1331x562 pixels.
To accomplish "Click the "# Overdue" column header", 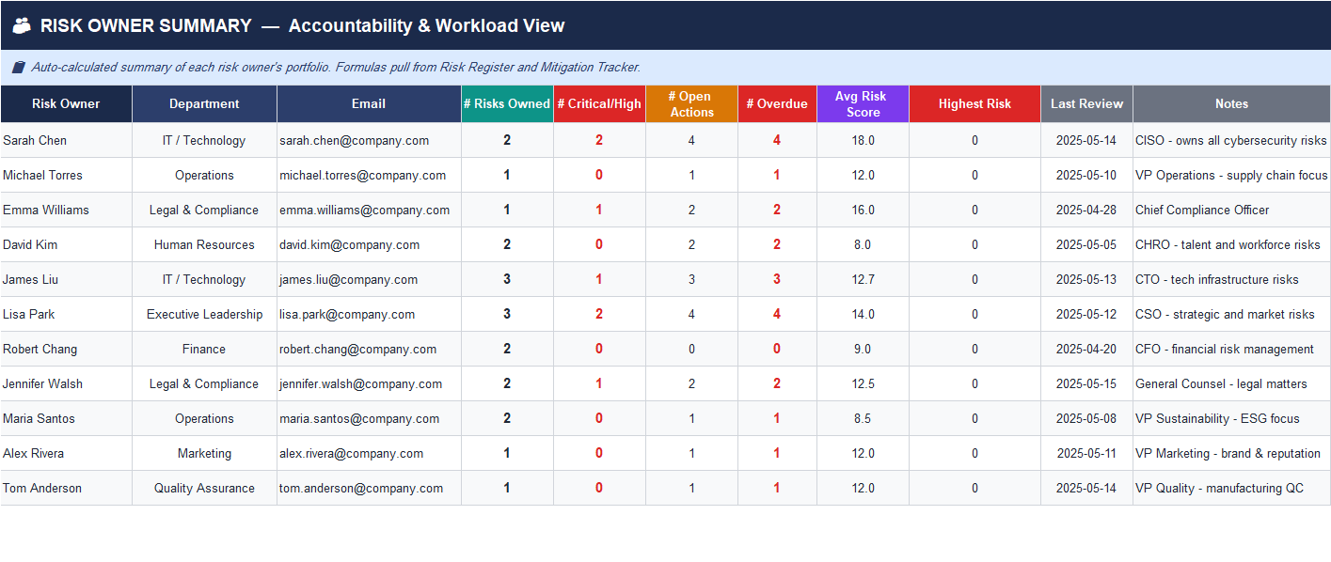I will point(777,103).
